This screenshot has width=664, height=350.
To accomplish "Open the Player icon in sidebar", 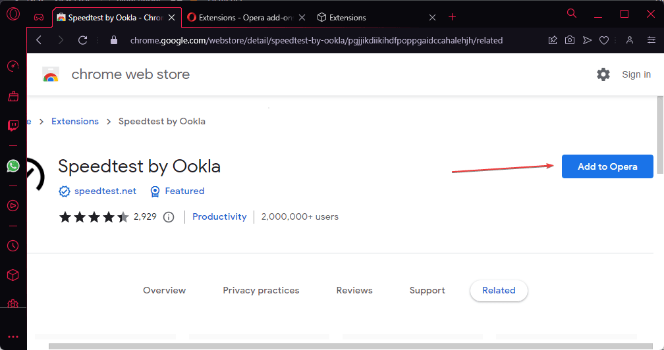I will click(13, 206).
